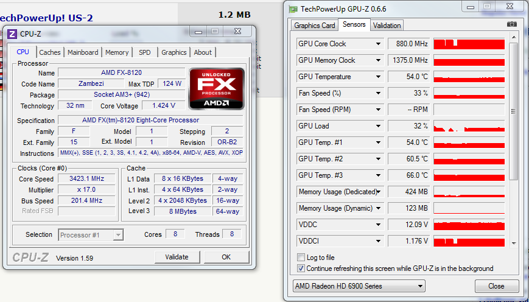Click the Code Name field Zambezi
This screenshot has width=529, height=302.
(91, 83)
